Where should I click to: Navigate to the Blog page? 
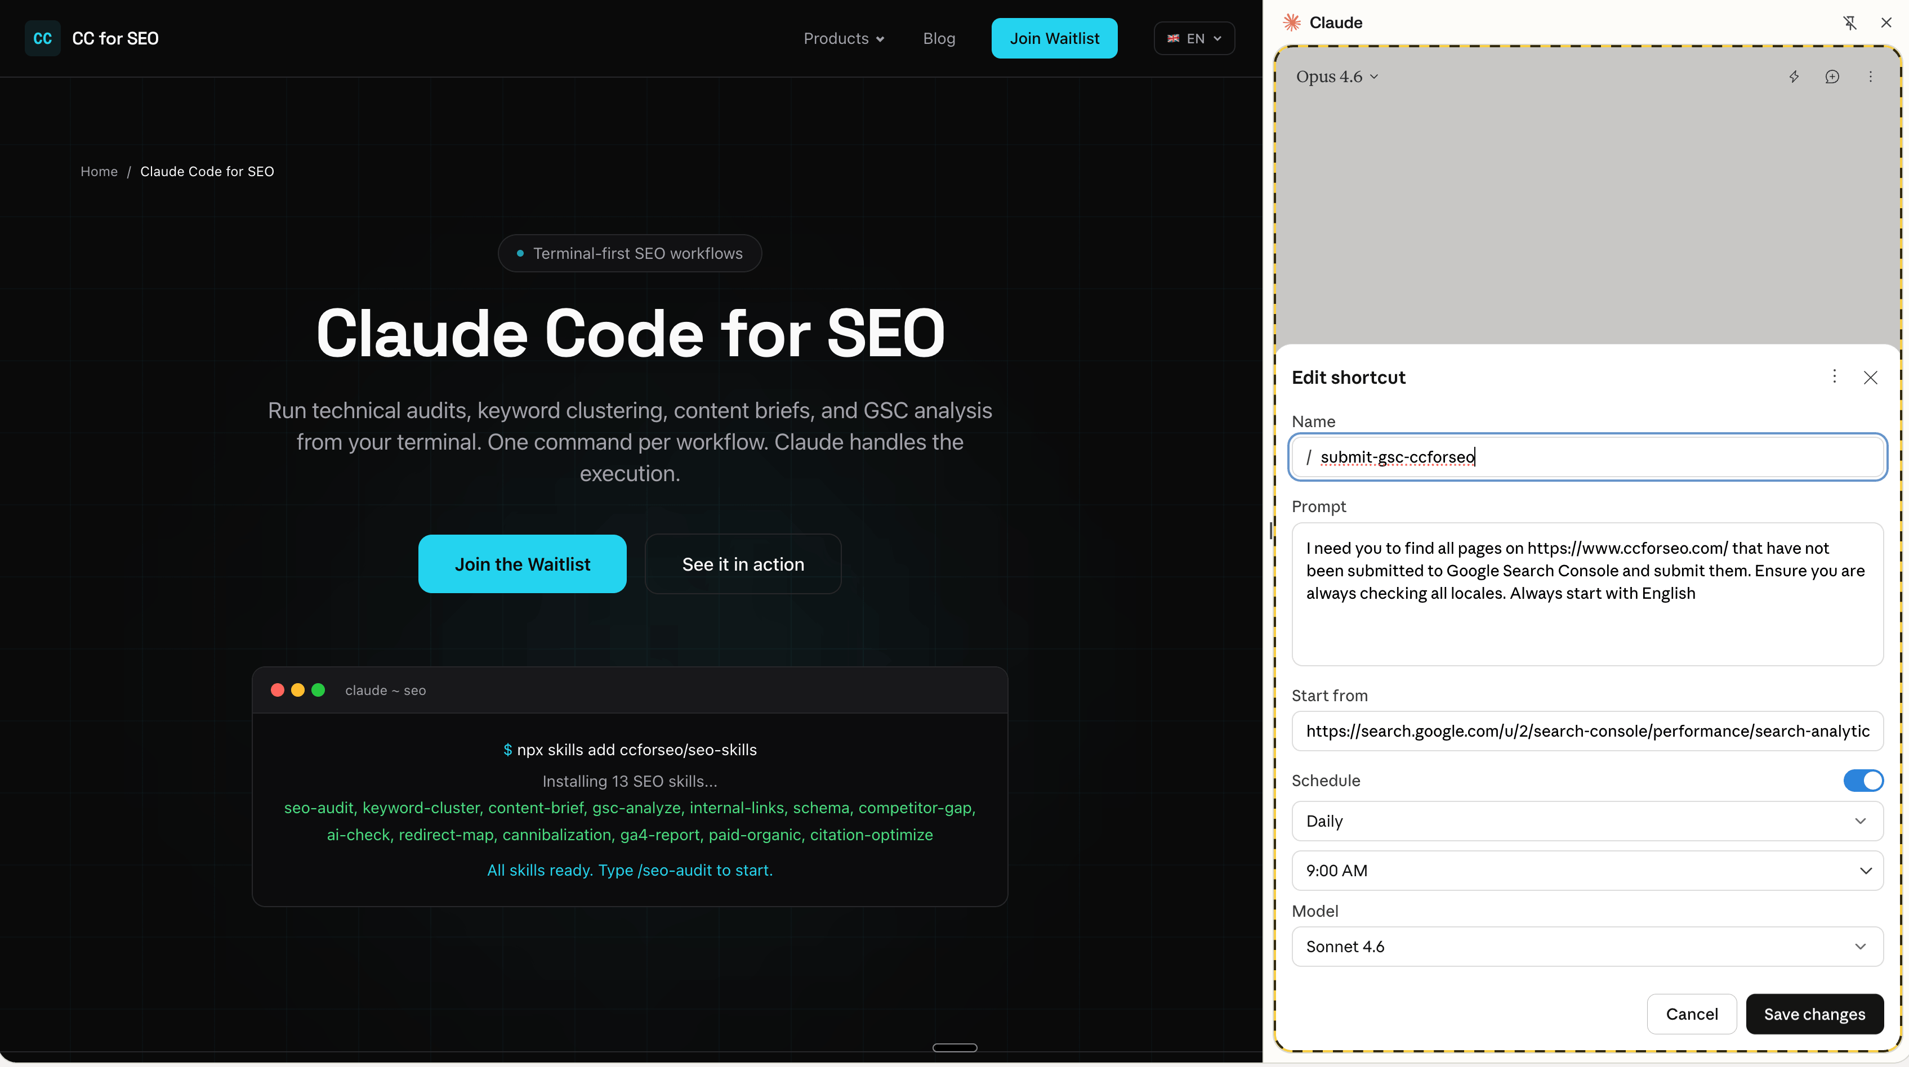[x=939, y=38]
